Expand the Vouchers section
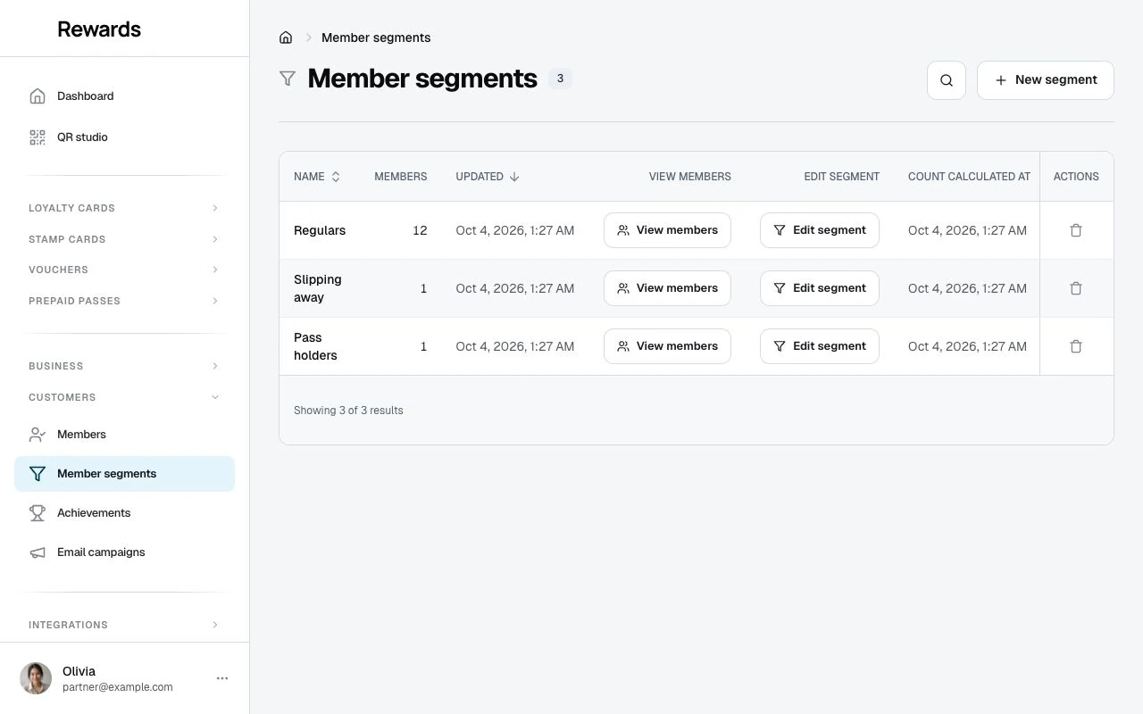Screen dimensions: 1143x714 [x=124, y=270]
